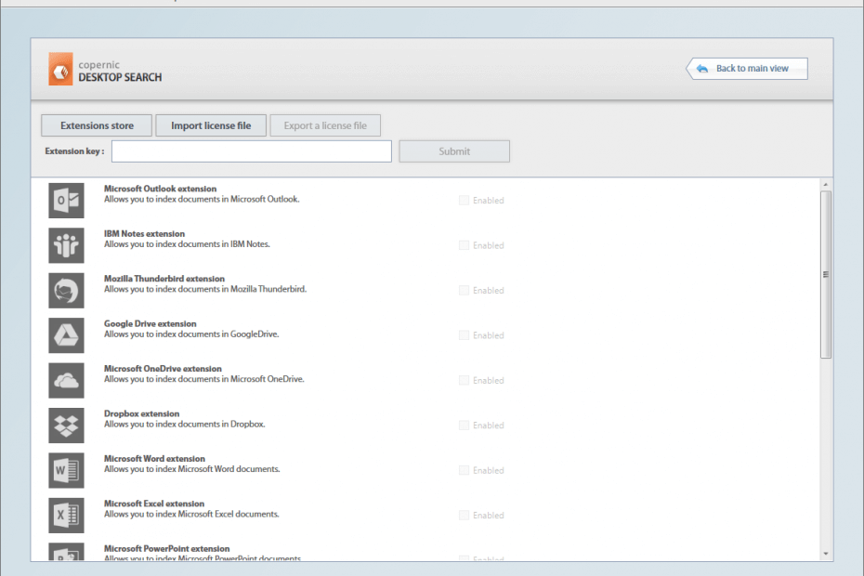Image resolution: width=864 pixels, height=576 pixels.
Task: Select the 'Microsoft Word extension' title
Action: click(x=154, y=459)
